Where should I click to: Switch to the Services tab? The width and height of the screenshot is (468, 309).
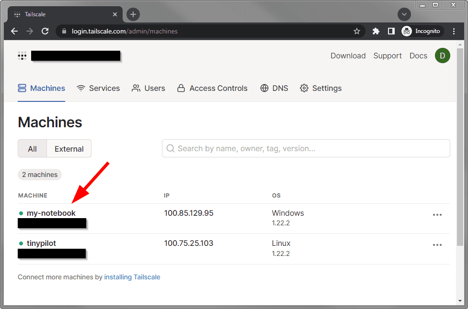(x=98, y=88)
